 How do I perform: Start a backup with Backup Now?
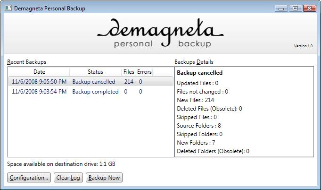pos(104,178)
